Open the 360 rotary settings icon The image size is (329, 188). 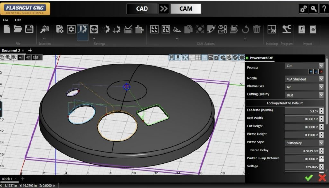(x=94, y=29)
